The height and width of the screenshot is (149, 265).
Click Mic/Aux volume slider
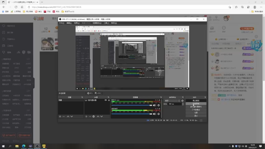(132, 105)
